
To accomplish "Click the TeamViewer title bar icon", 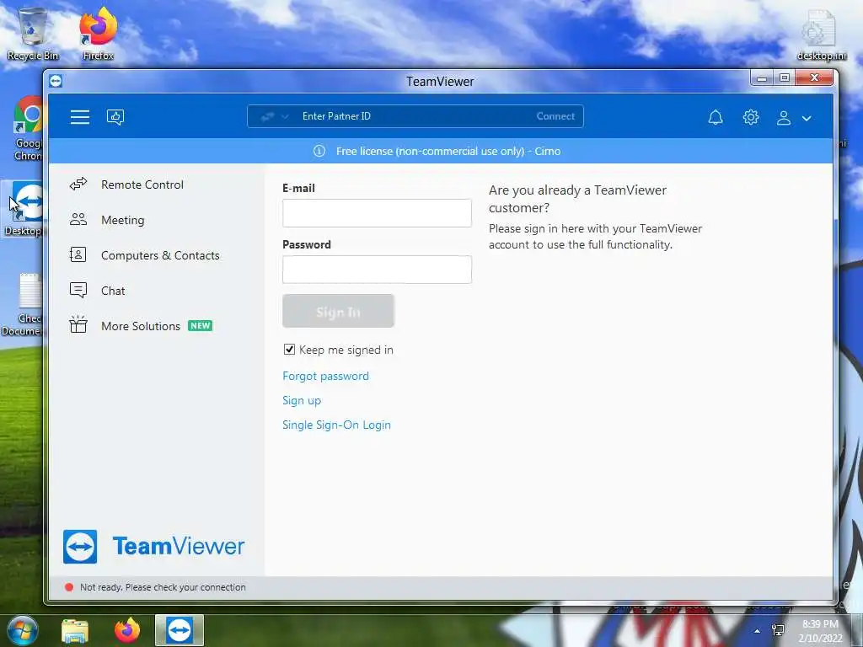I will tap(56, 81).
